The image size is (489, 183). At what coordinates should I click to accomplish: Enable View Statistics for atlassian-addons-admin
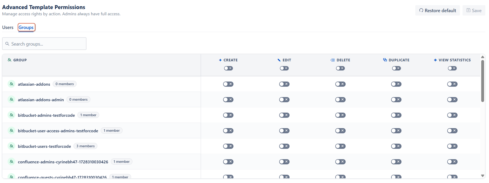[x=452, y=100]
